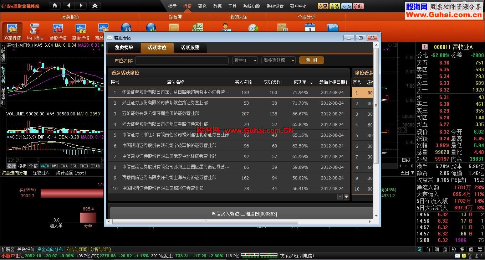The width and height of the screenshot is (485, 260).
Task: Click table scroll-up arrow in 看多活跃席位
Action: pyautogui.click(x=340, y=197)
